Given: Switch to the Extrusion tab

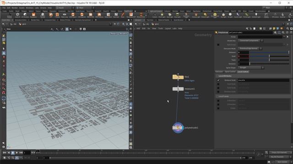Looking at the screenshot, I should click(219, 72).
